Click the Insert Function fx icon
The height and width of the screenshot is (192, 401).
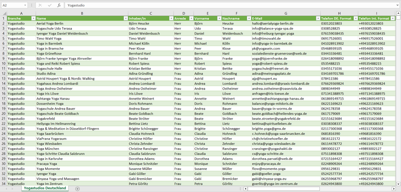click(x=59, y=5)
